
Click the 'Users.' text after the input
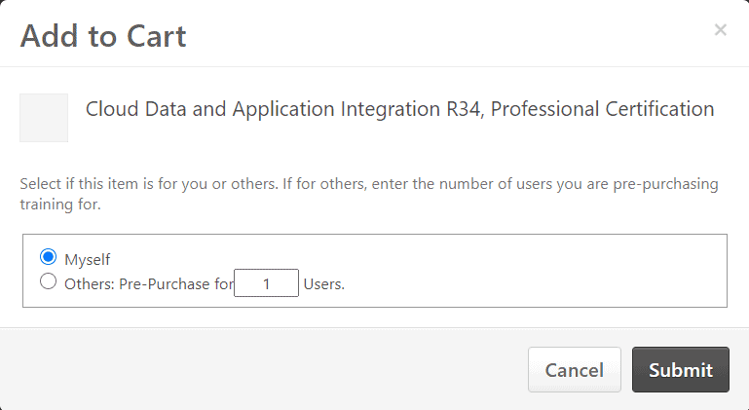(x=324, y=283)
